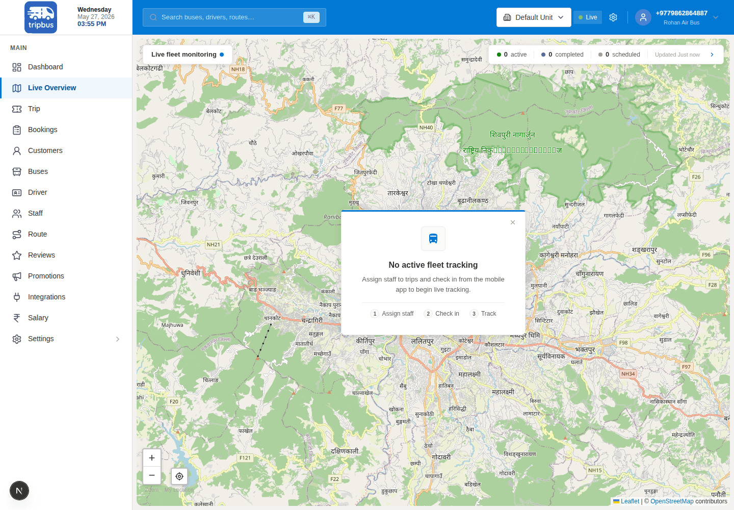Click the Dashboard grid icon
The image size is (734, 510).
click(17, 67)
